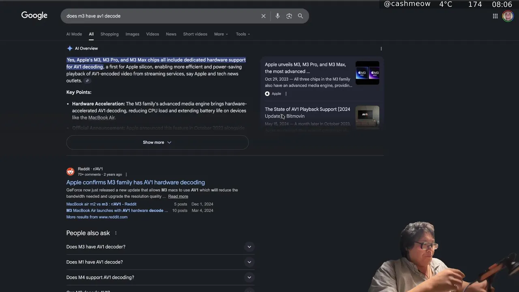Submit search with magnifier icon
The image size is (519, 292).
[300, 16]
